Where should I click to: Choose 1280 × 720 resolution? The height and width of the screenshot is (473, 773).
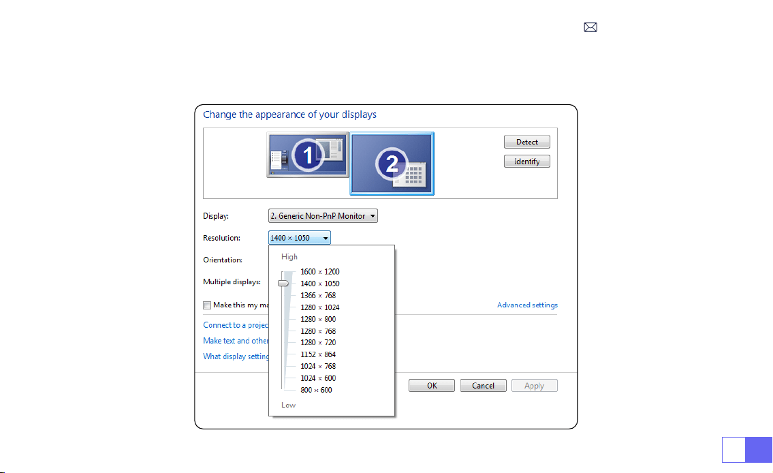[318, 342]
